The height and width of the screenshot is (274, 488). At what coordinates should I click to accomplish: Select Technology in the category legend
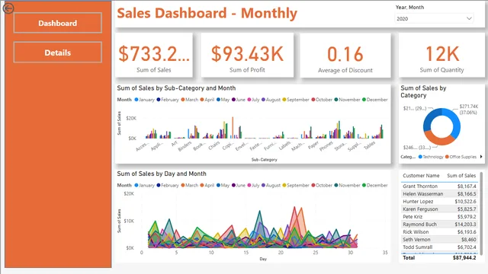pyautogui.click(x=431, y=157)
